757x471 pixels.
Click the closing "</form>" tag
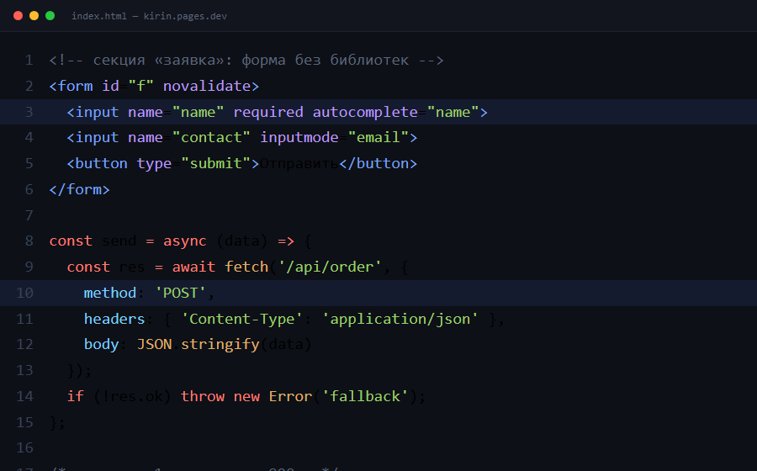(x=79, y=189)
